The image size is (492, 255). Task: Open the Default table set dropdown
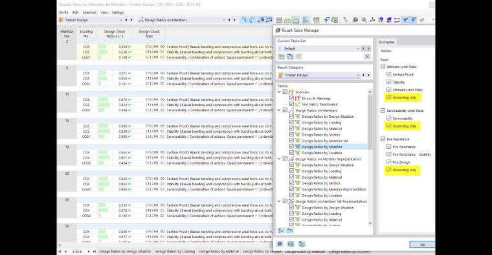point(358,49)
